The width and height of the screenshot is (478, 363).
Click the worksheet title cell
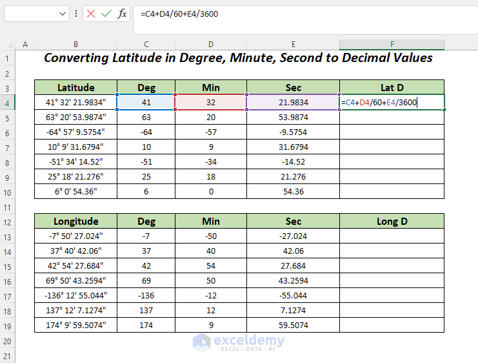[x=239, y=58]
